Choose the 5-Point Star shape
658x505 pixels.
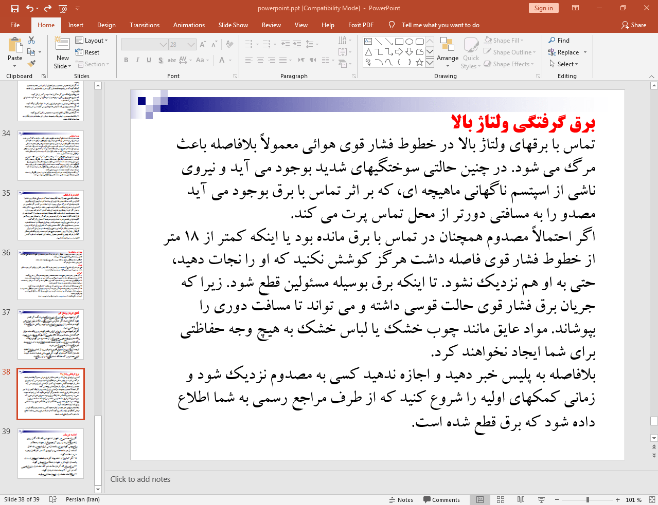(x=419, y=62)
